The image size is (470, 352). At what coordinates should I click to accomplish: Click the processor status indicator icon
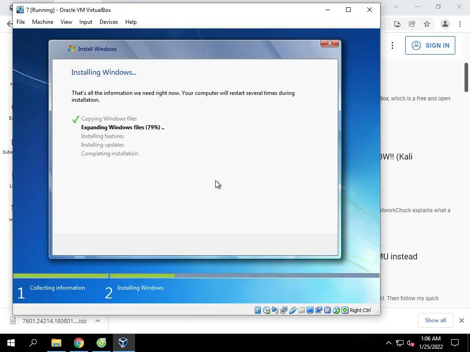[x=327, y=310]
